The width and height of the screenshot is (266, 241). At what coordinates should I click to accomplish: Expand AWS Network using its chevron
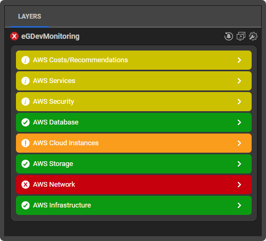point(239,185)
